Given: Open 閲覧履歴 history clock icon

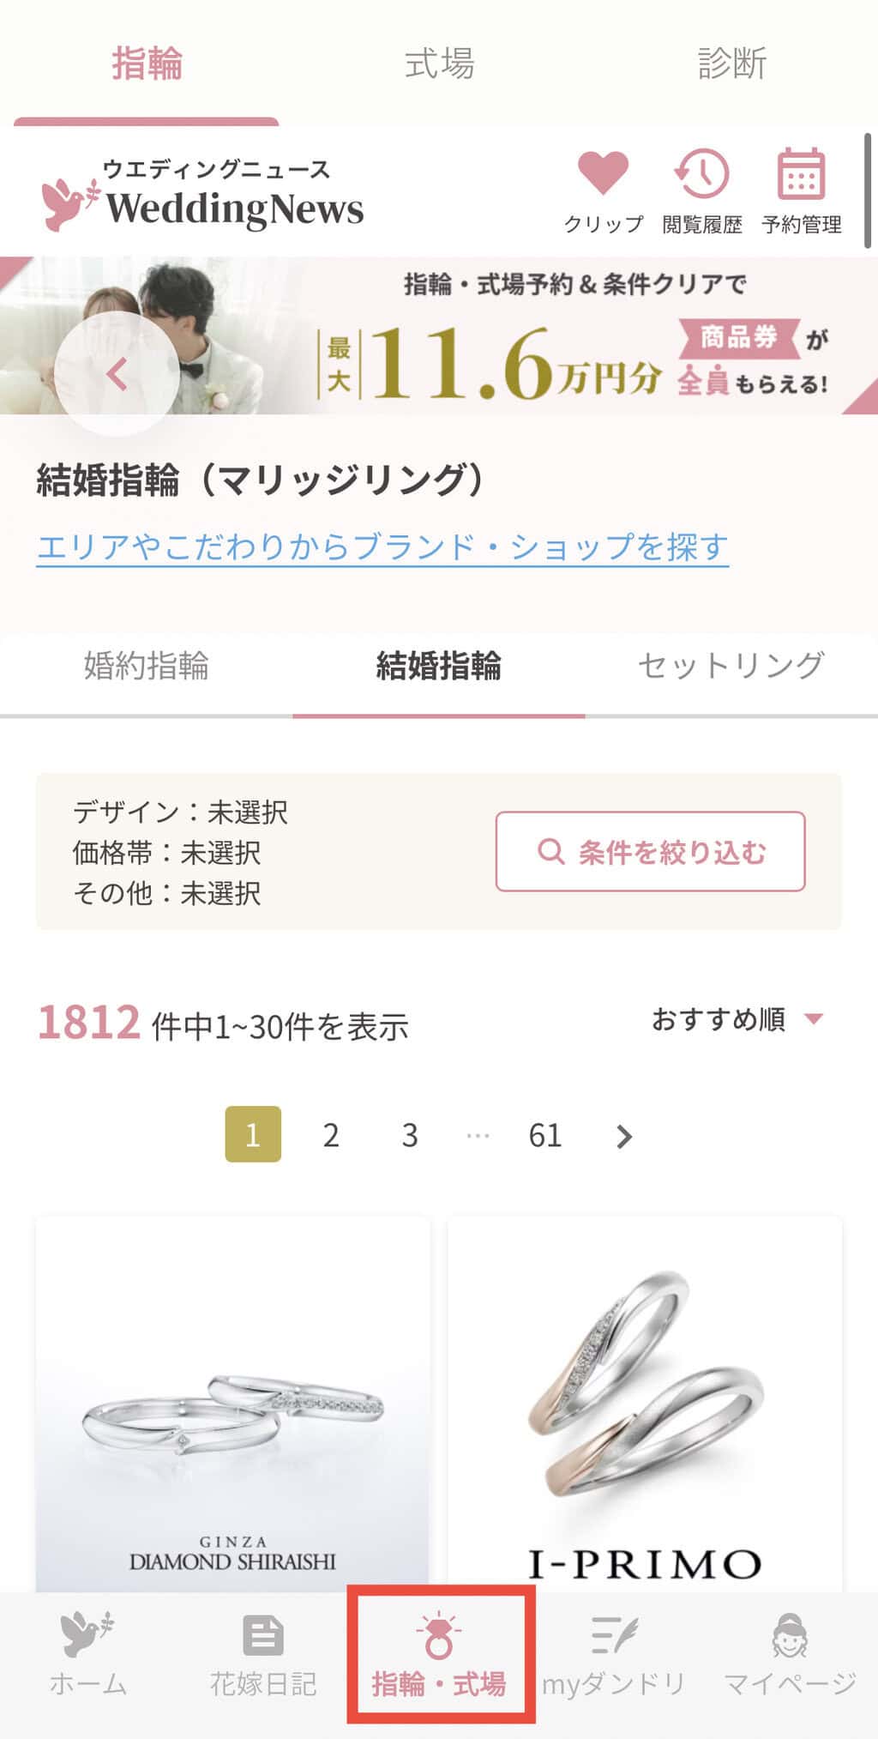Looking at the screenshot, I should pos(701,174).
